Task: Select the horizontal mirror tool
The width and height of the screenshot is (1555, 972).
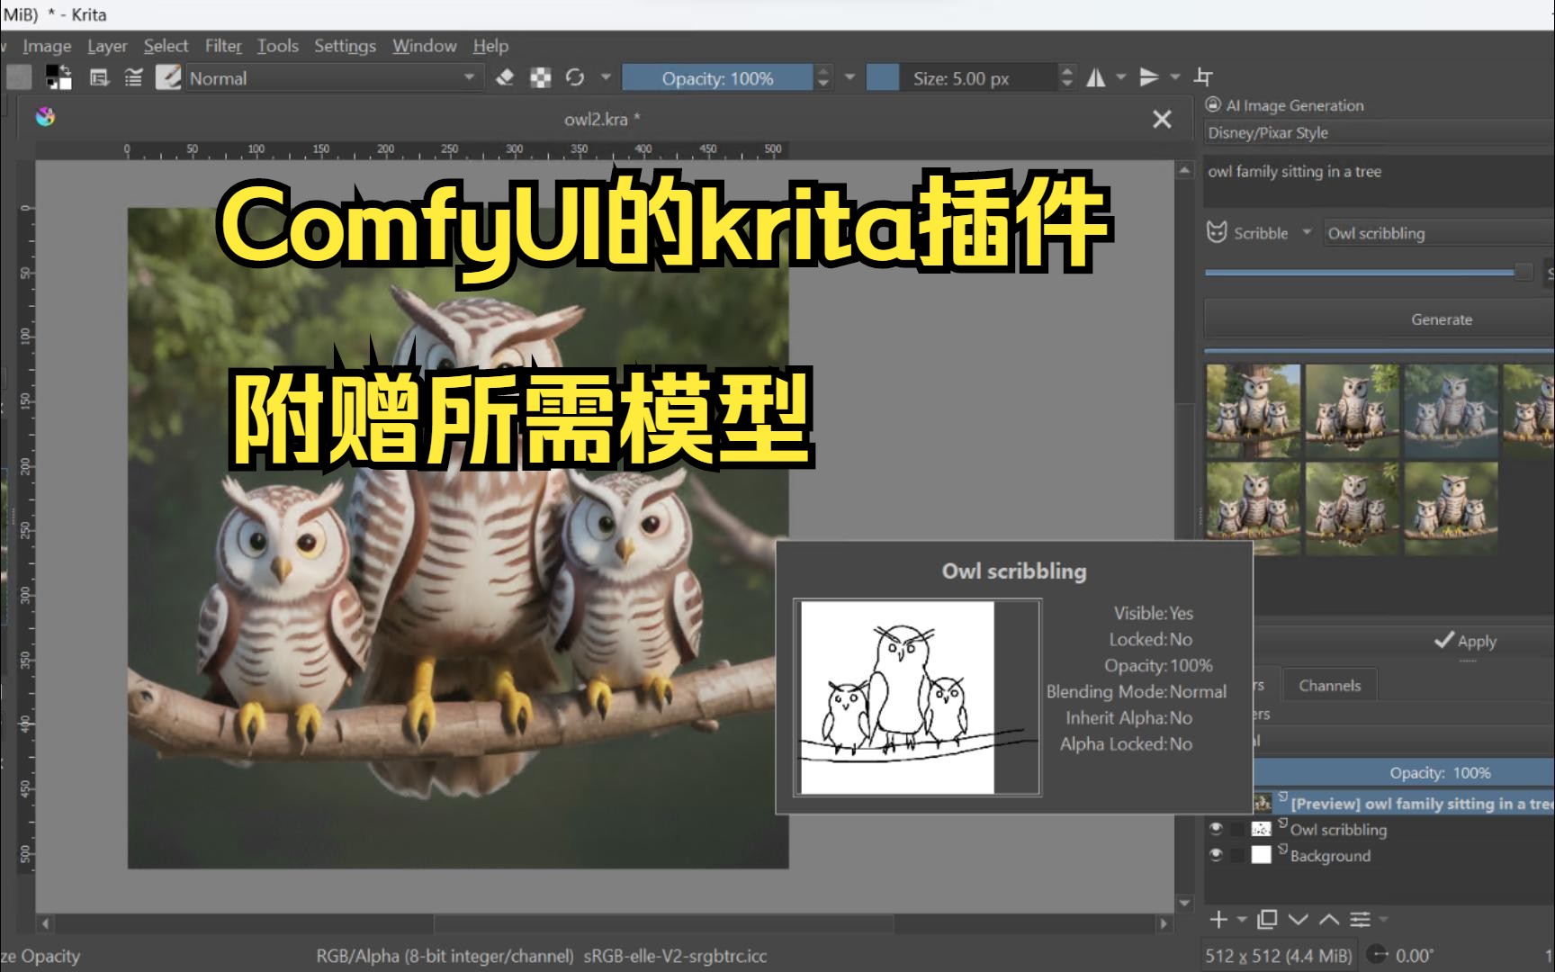Action: (x=1095, y=77)
